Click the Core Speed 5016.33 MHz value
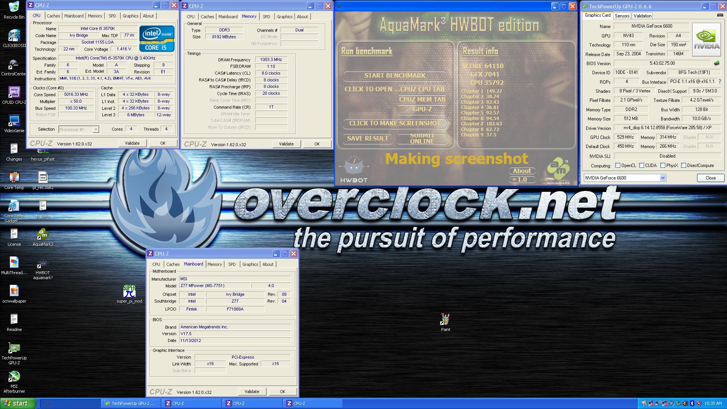The width and height of the screenshot is (727, 409). coord(76,95)
